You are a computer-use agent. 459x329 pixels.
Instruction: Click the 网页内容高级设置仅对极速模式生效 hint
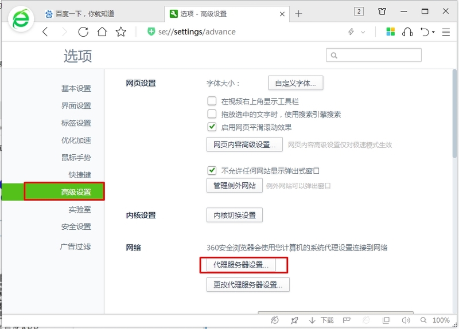pyautogui.click(x=340, y=145)
